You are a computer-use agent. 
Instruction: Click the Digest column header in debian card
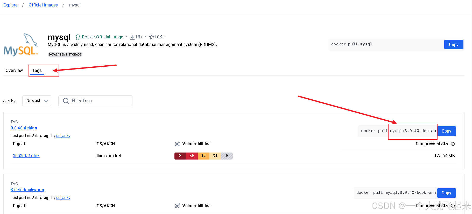coord(19,144)
